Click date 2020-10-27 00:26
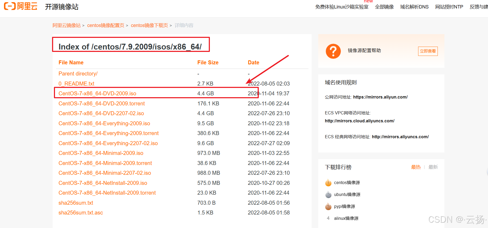488x228 pixels. pyautogui.click(x=269, y=183)
